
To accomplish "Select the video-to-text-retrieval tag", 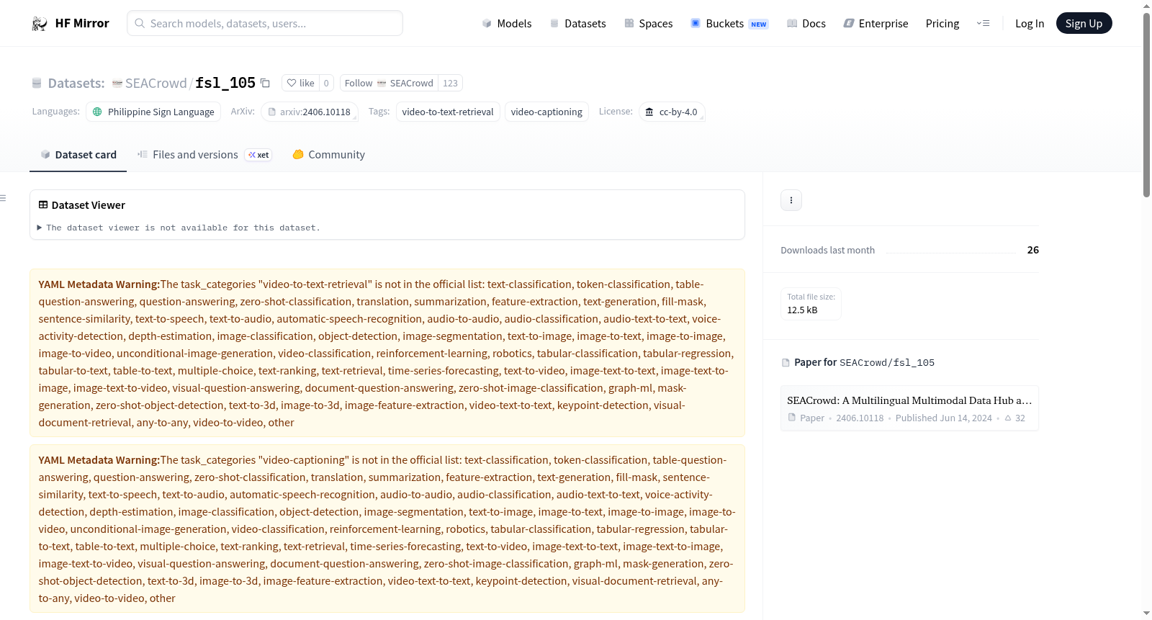I will coord(448,112).
